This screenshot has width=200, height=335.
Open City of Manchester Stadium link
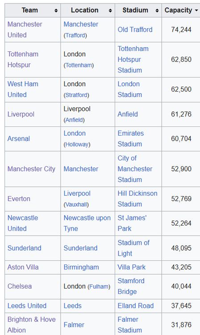135,169
